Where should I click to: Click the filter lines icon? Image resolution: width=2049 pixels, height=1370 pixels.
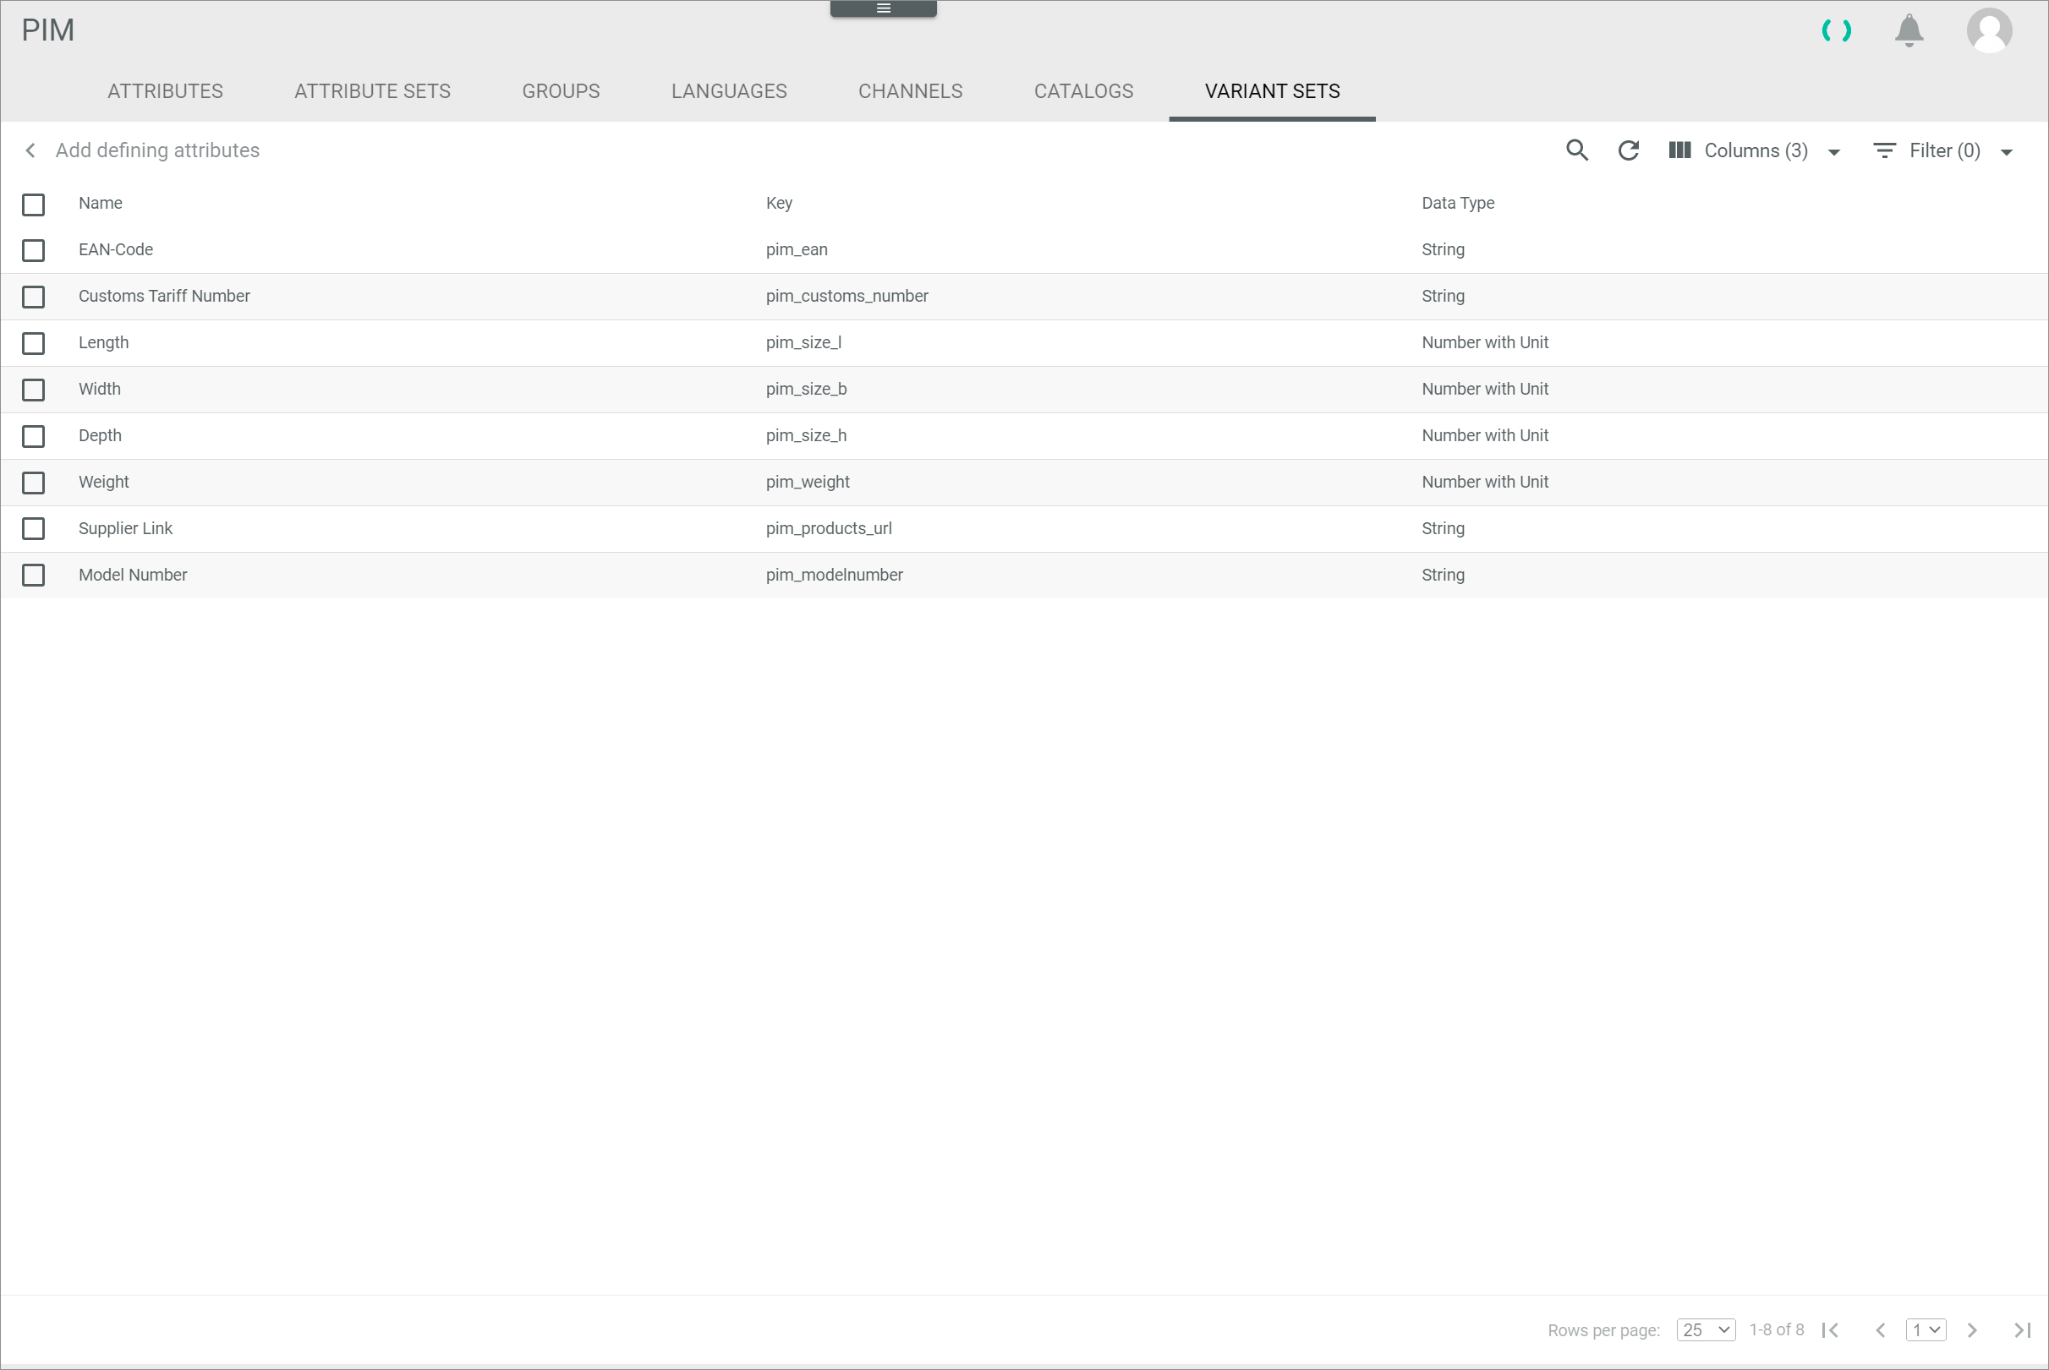(1885, 150)
